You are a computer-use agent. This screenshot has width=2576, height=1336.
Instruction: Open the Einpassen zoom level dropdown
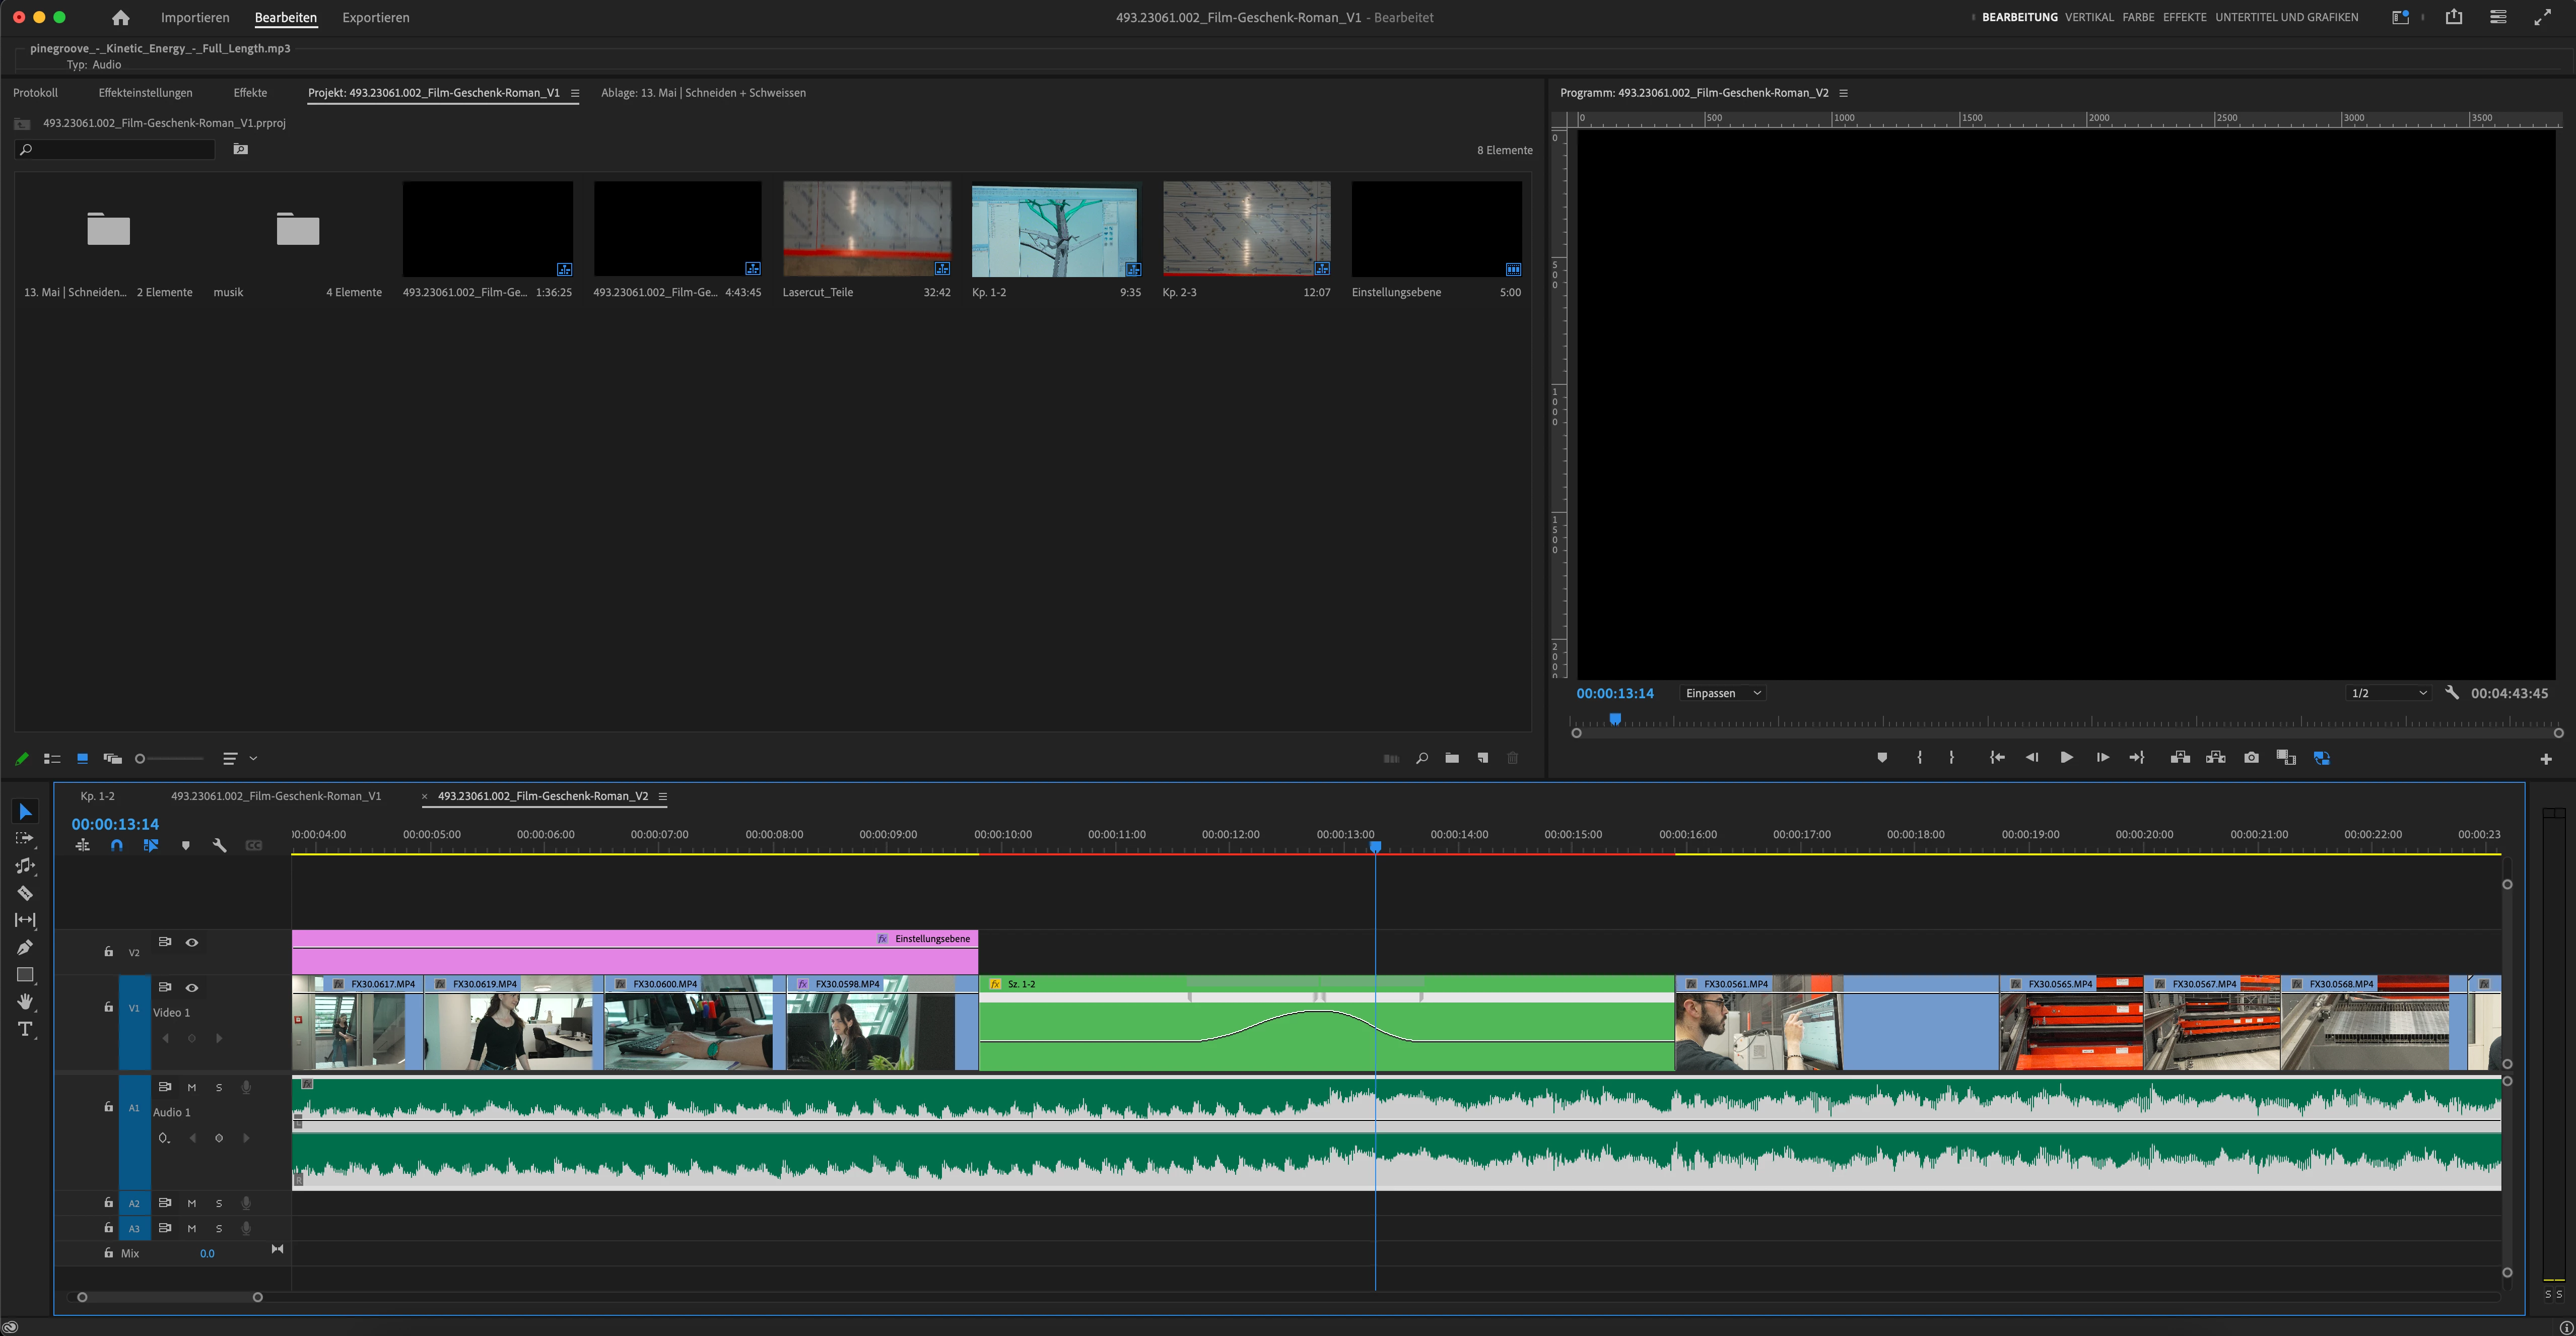[x=1723, y=693]
